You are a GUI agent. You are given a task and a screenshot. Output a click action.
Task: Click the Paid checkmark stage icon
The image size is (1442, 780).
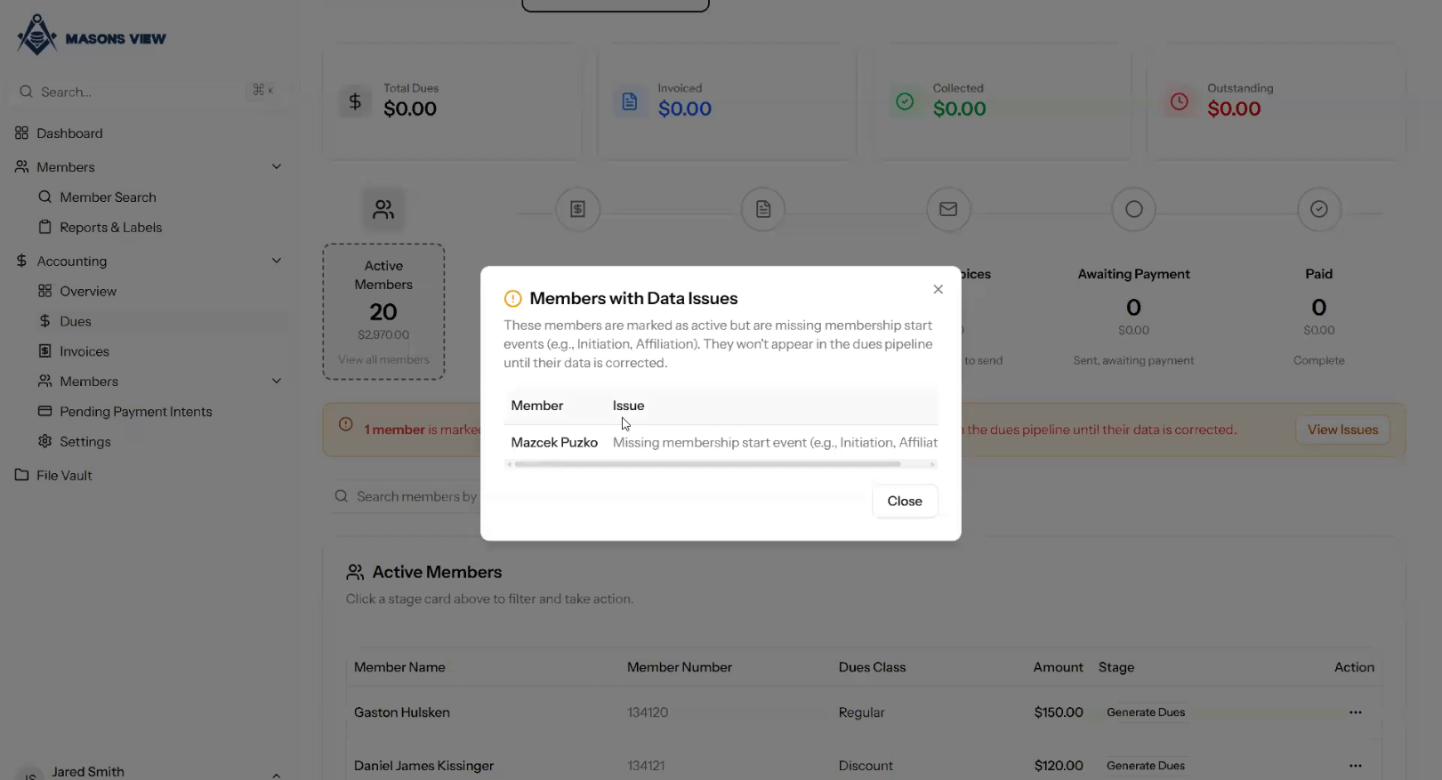coord(1318,210)
